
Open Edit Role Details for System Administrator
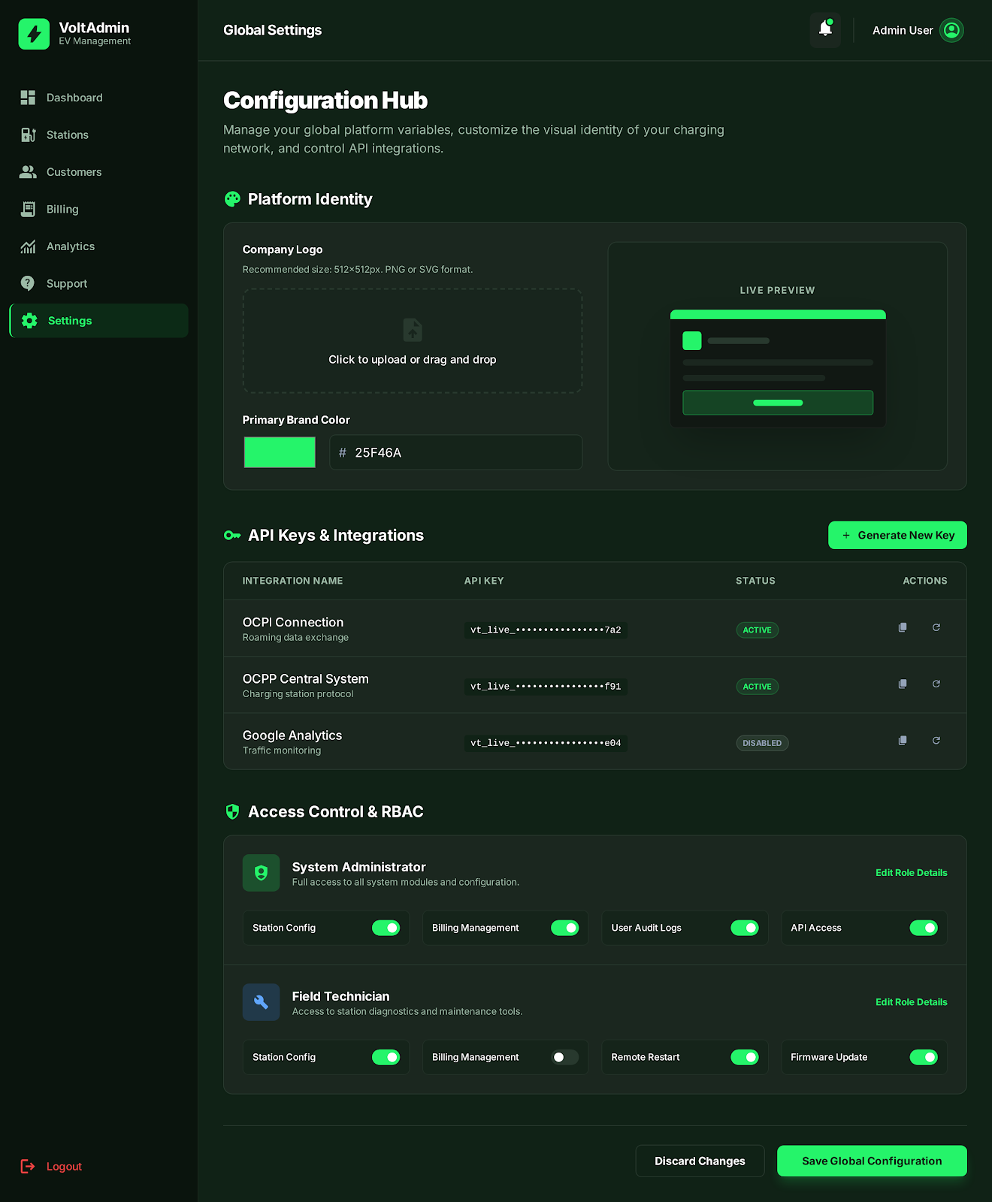[911, 873]
